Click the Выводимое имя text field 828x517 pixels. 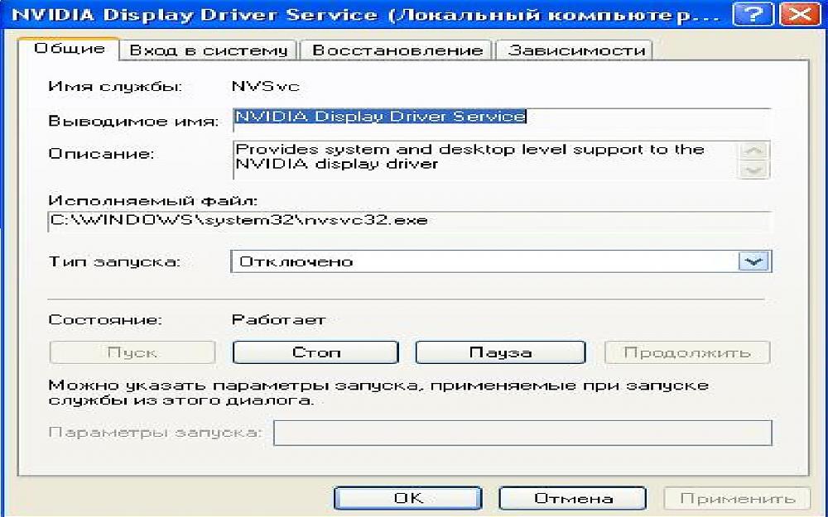501,117
